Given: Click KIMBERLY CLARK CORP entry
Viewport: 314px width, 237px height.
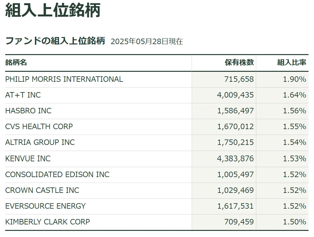Looking at the screenshot, I should click(48, 222).
